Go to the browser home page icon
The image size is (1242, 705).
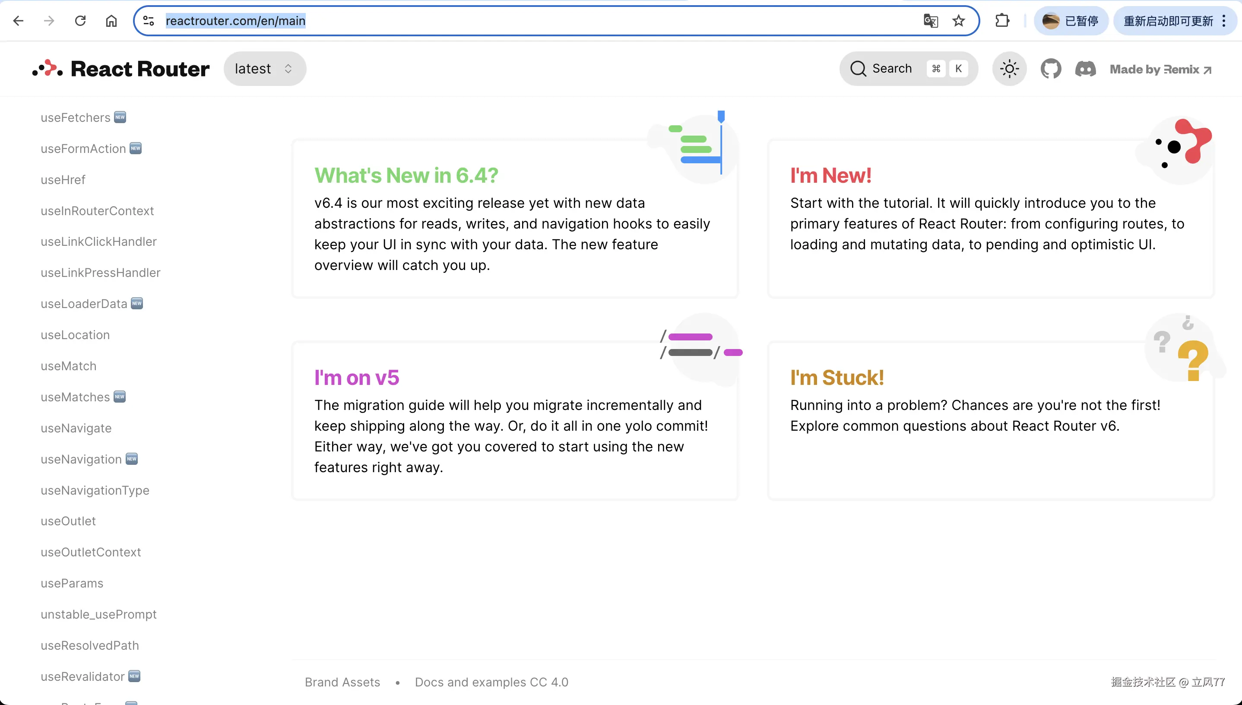click(111, 21)
